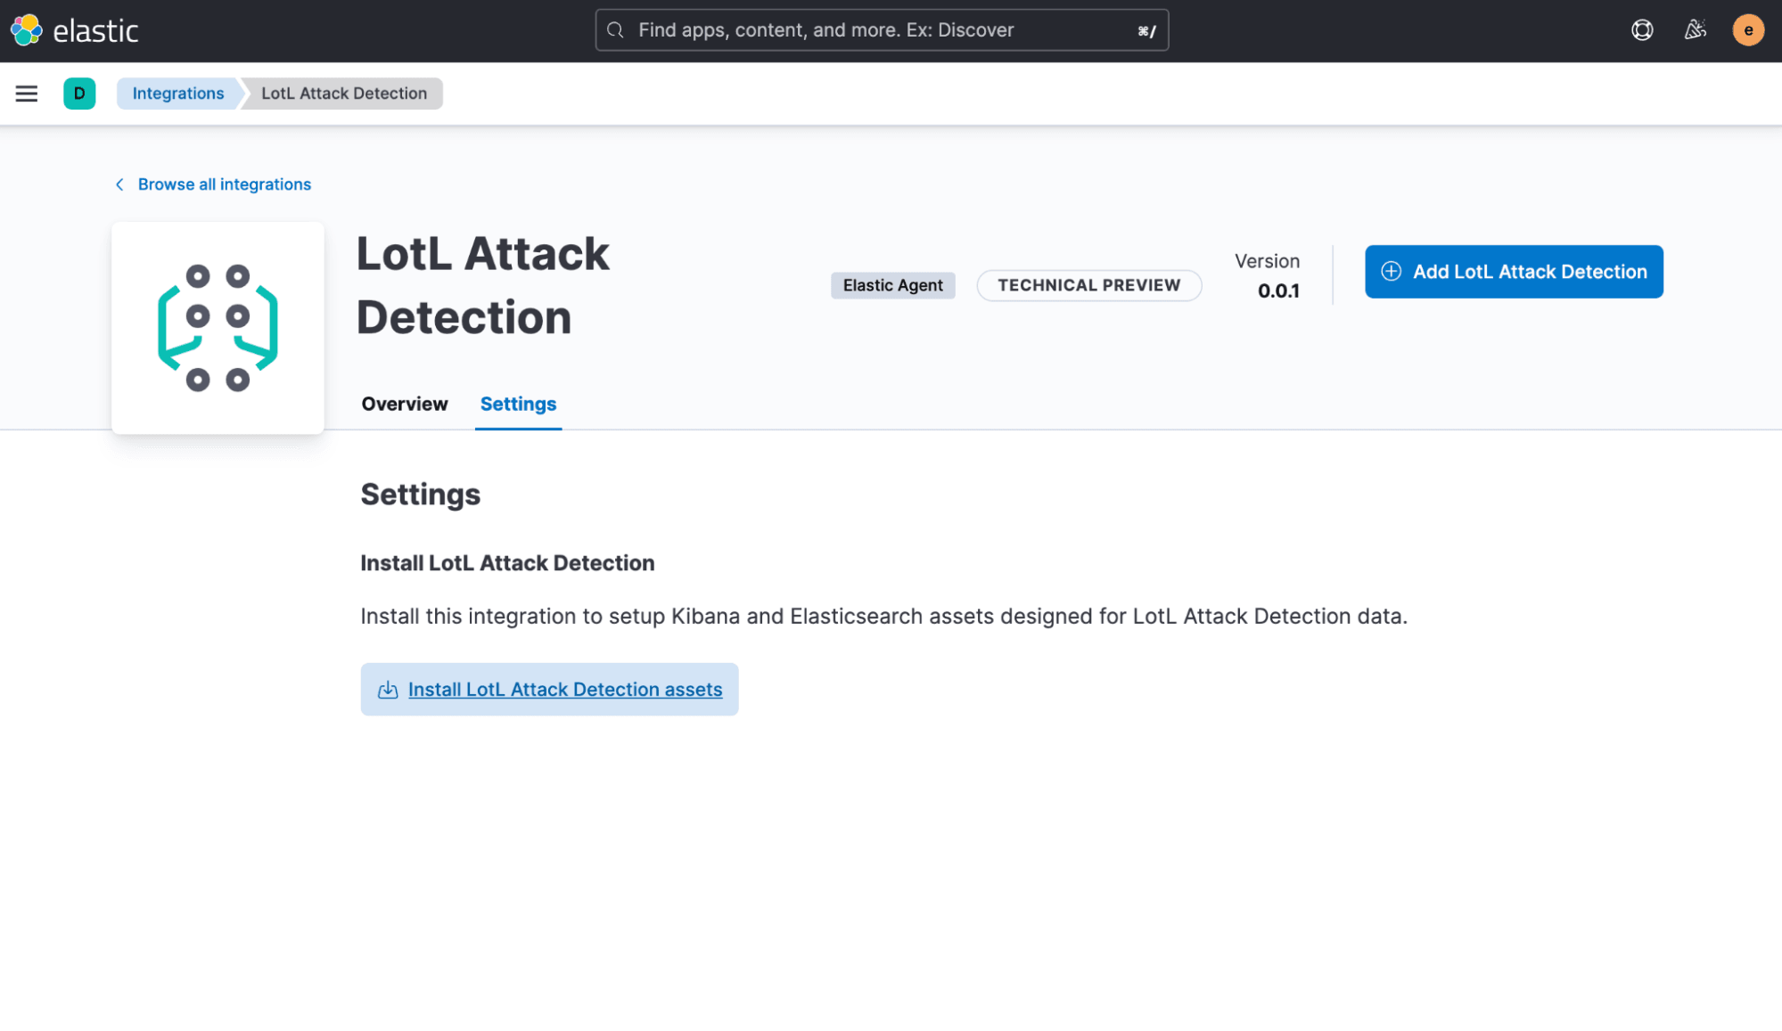Click Browse all integrations link
The image size is (1782, 1031).
[224, 184]
